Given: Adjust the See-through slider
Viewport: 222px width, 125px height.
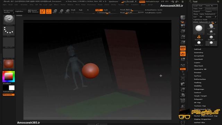Looking at the screenshot, I should (x=129, y=1).
